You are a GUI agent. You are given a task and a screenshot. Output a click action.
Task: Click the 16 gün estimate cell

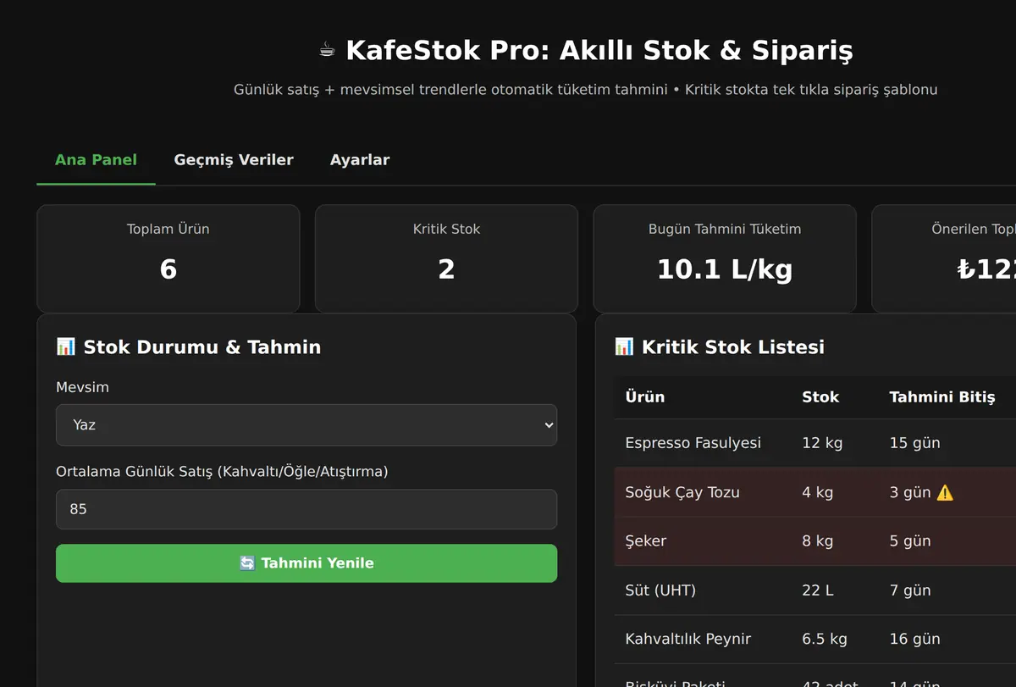pos(914,639)
